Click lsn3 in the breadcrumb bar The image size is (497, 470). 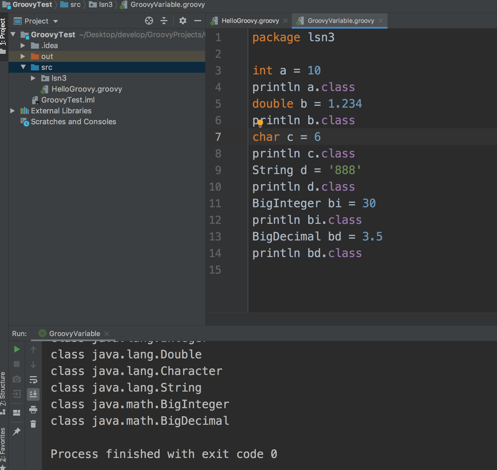tap(101, 5)
